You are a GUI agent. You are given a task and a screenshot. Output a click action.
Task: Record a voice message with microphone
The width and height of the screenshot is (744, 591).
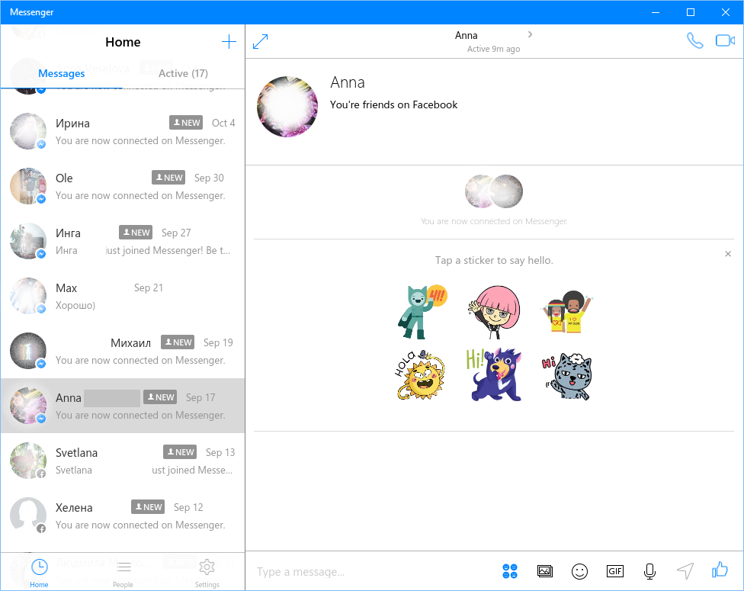(650, 571)
